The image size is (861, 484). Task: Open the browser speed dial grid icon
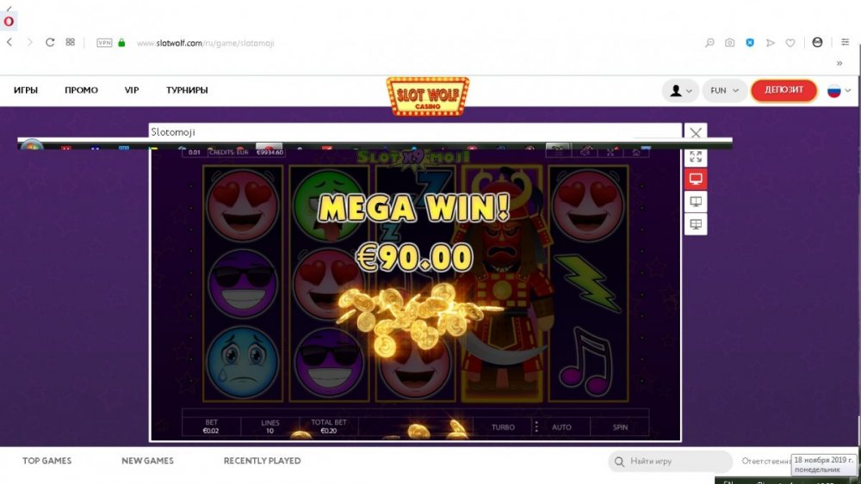[x=71, y=42]
